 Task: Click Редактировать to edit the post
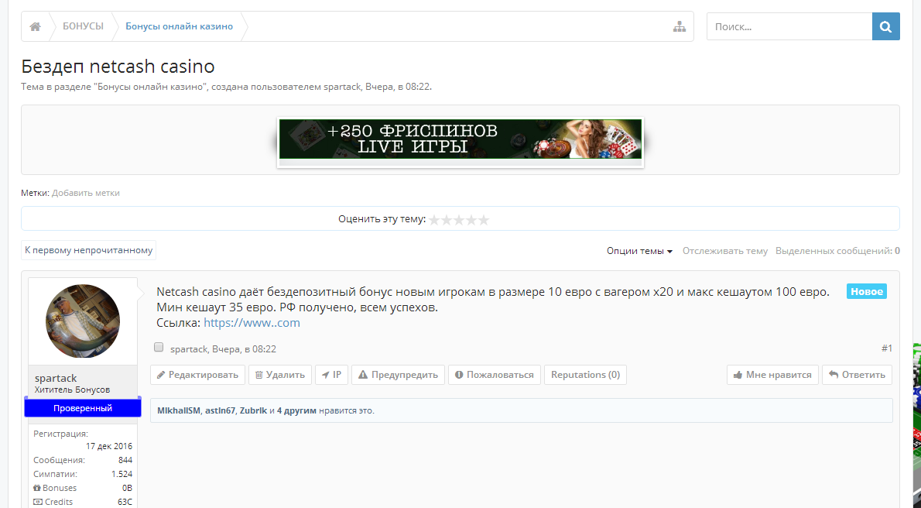coord(197,375)
